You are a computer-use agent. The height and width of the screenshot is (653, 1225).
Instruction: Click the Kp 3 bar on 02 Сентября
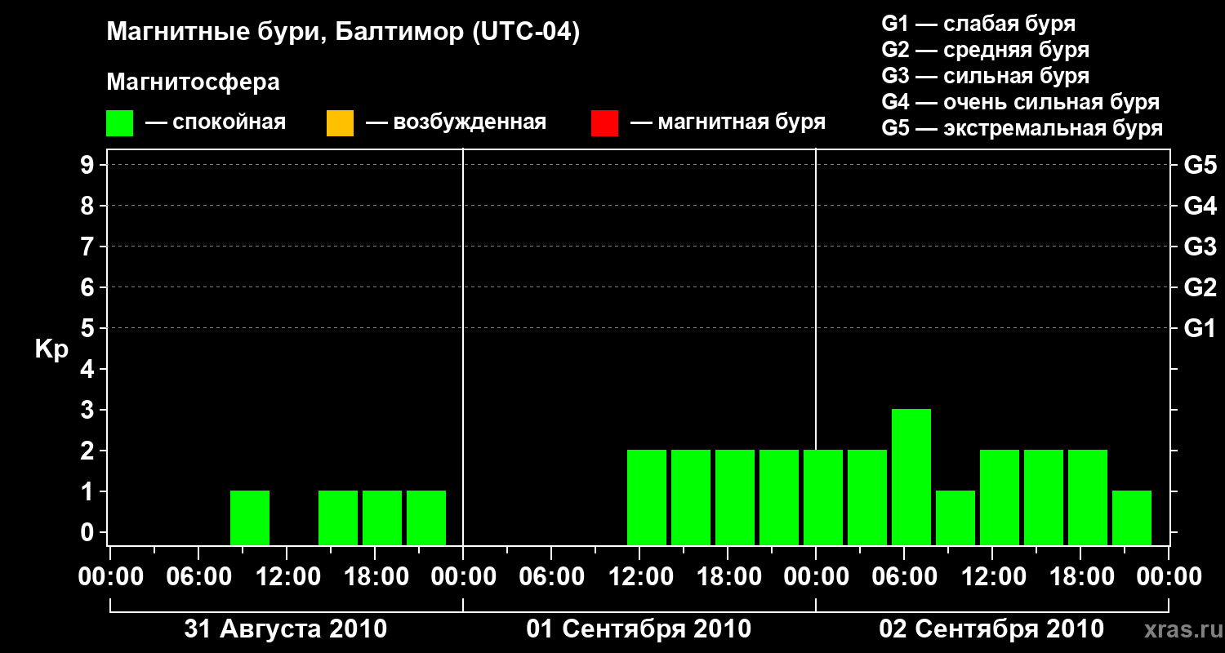point(911,477)
